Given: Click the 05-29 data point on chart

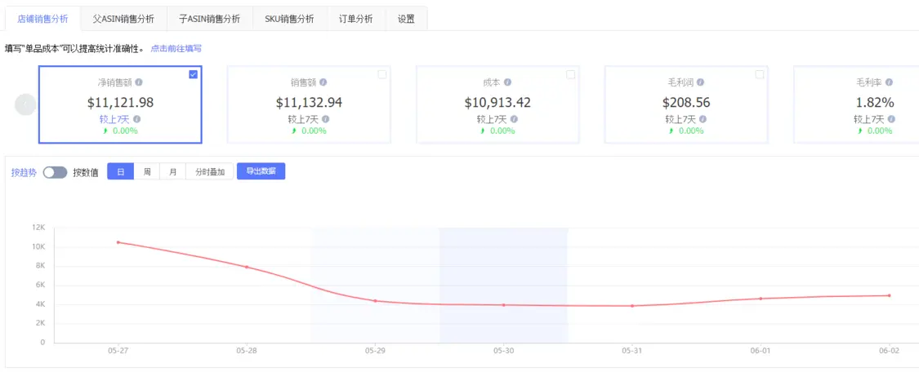Looking at the screenshot, I should pos(375,301).
